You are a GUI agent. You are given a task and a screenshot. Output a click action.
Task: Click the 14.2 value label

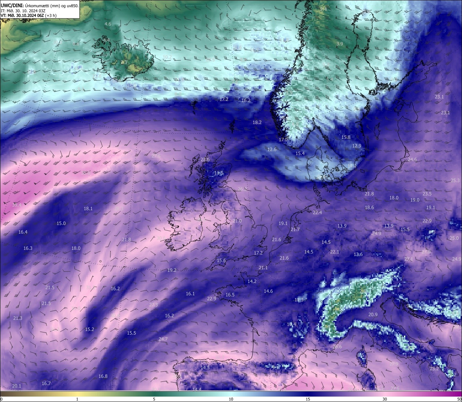tap(252, 281)
